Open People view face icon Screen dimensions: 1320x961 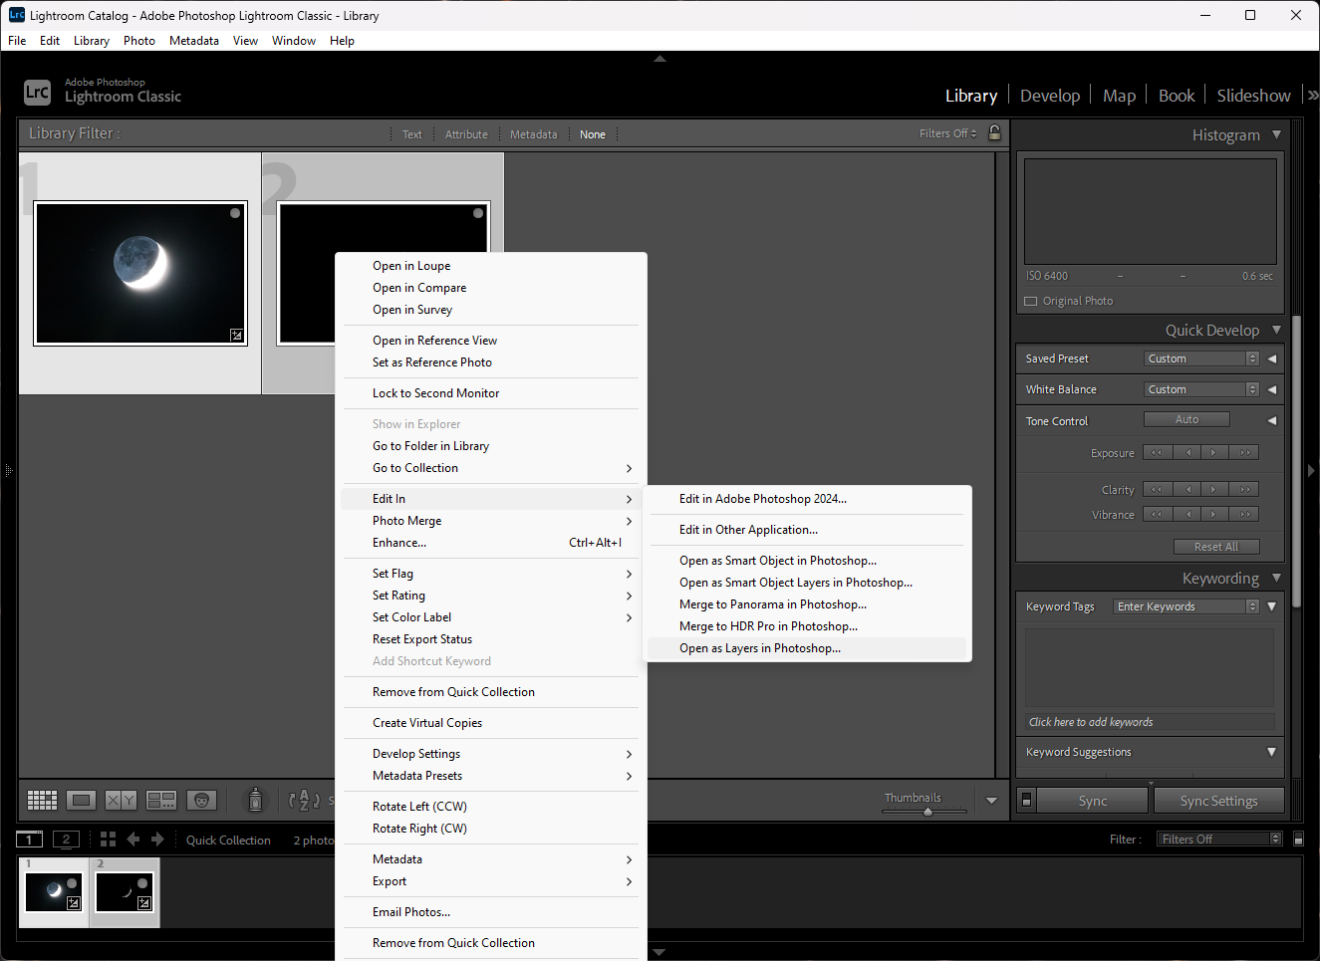[201, 800]
